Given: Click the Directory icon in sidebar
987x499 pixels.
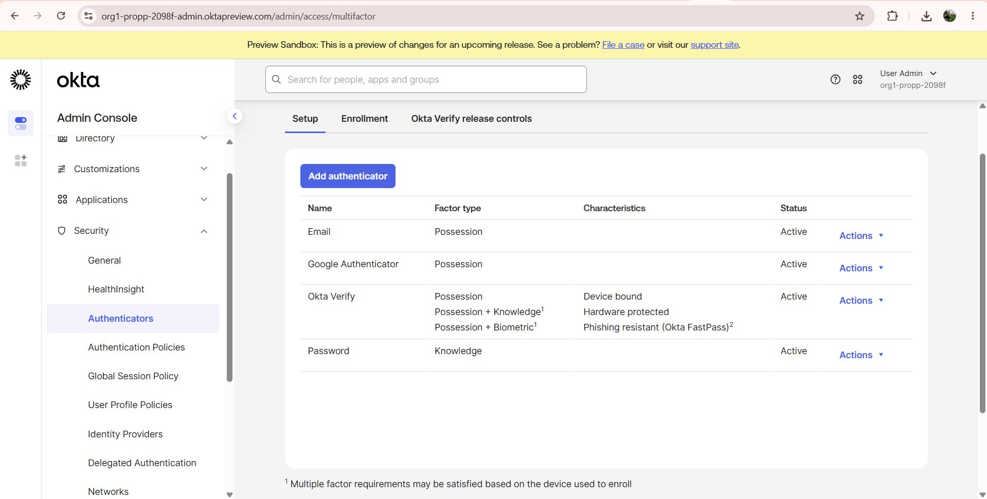Looking at the screenshot, I should coord(62,138).
